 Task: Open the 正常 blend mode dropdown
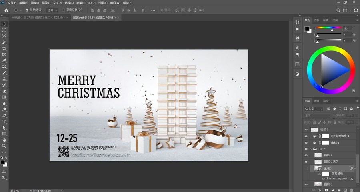coord(317,115)
